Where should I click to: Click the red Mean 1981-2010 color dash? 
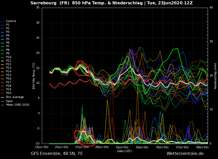click(2, 105)
